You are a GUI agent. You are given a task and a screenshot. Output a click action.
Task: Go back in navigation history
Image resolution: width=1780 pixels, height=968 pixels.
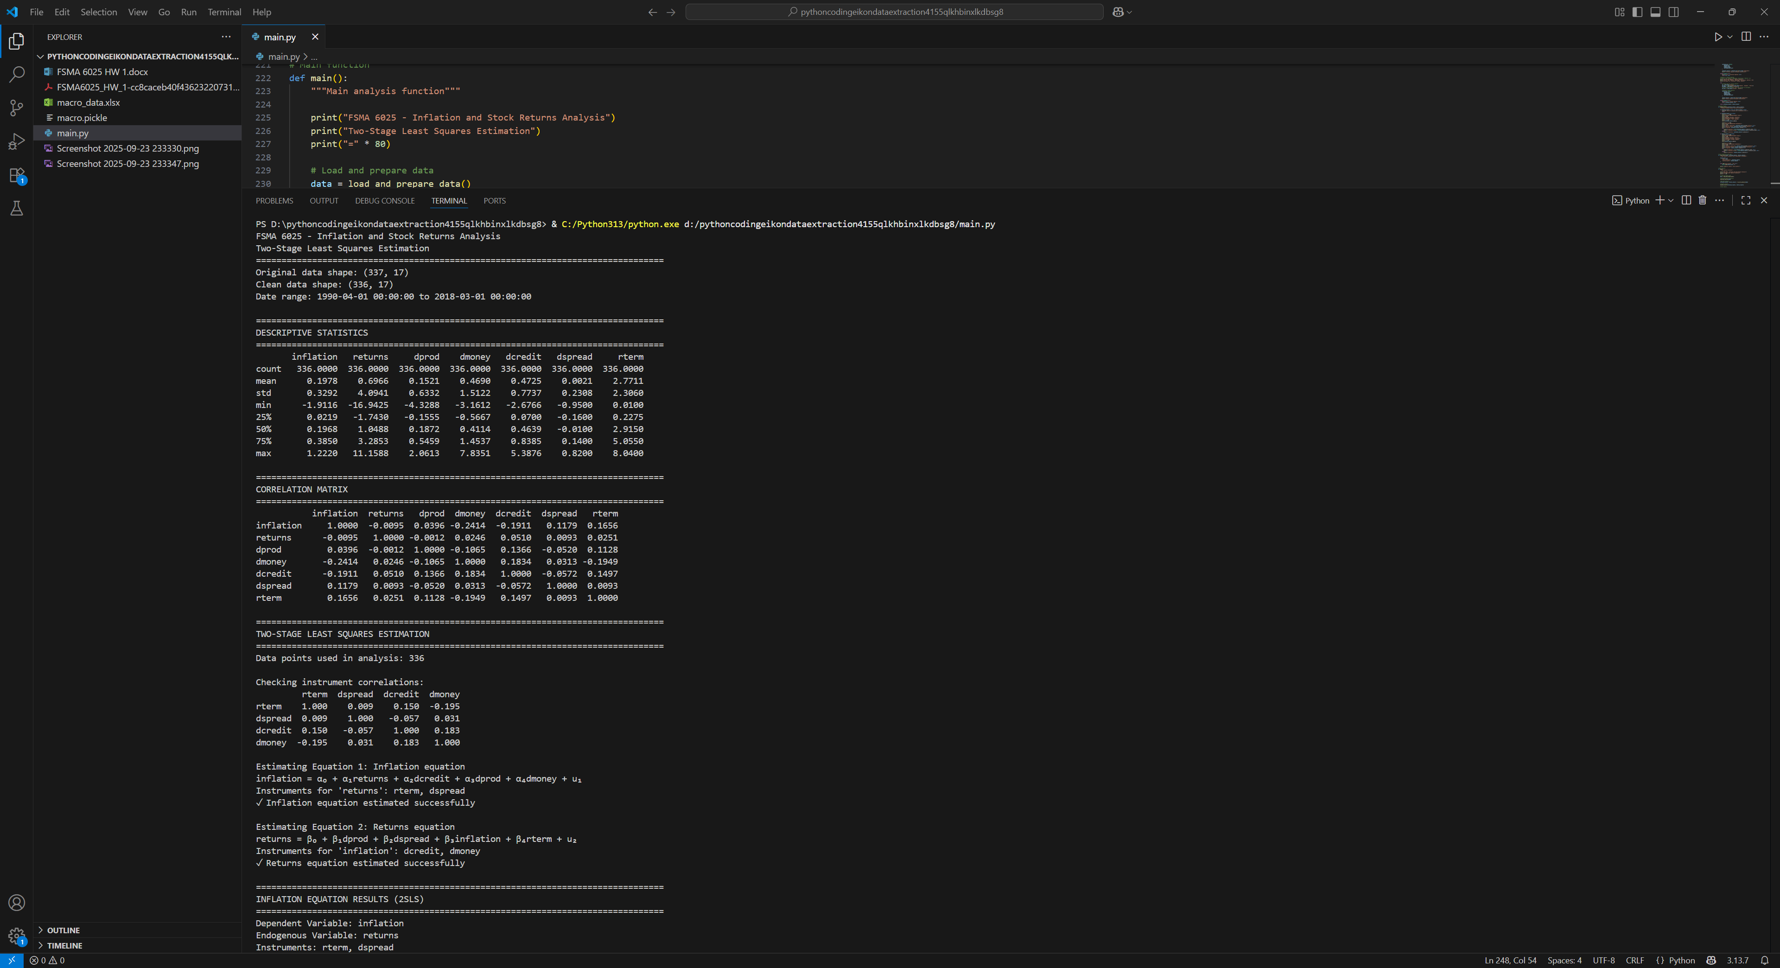click(x=652, y=12)
